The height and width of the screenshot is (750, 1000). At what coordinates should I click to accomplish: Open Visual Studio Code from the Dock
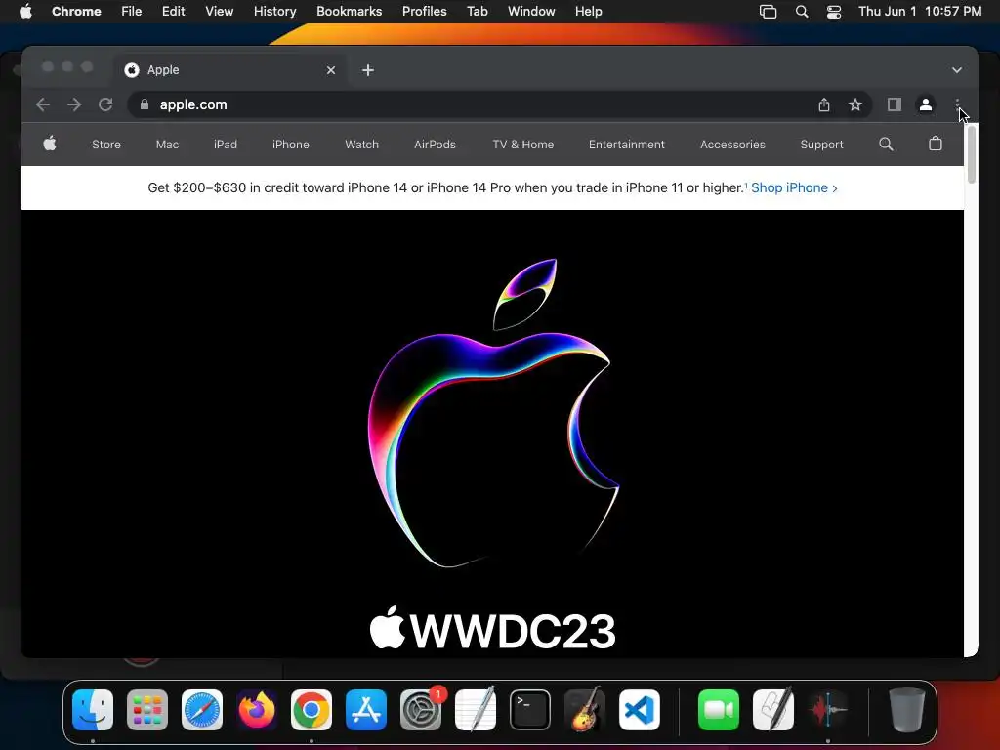point(640,710)
